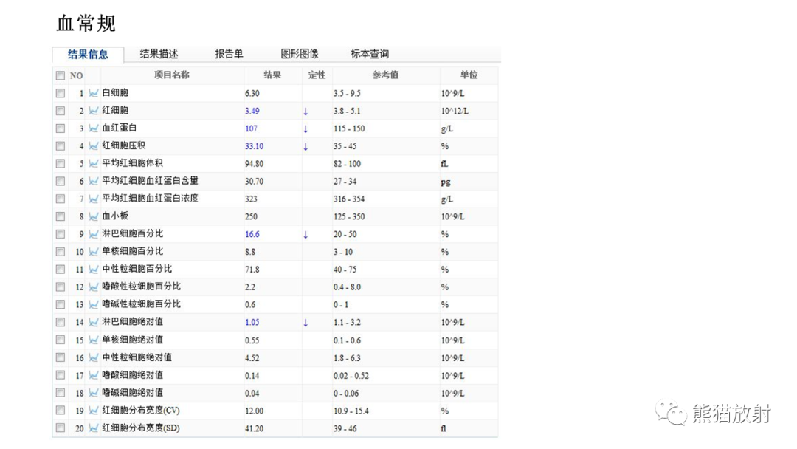Click the down-arrow indicator in 红细胞 row
This screenshot has height=449, width=797.
pyautogui.click(x=306, y=112)
